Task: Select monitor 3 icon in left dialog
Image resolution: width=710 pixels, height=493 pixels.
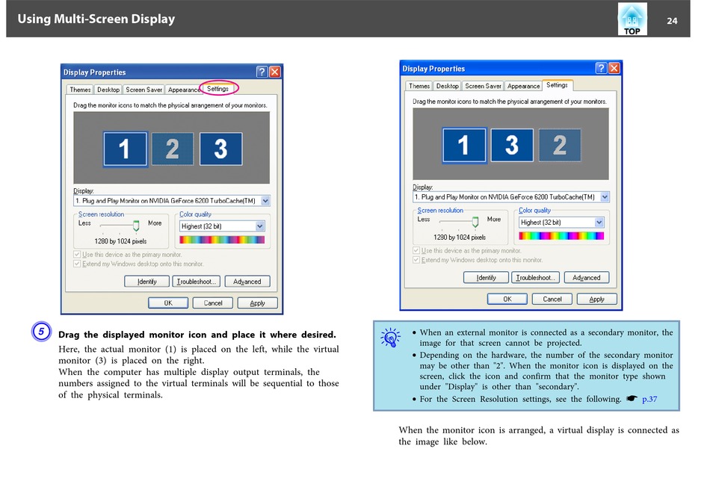Action: 221,149
